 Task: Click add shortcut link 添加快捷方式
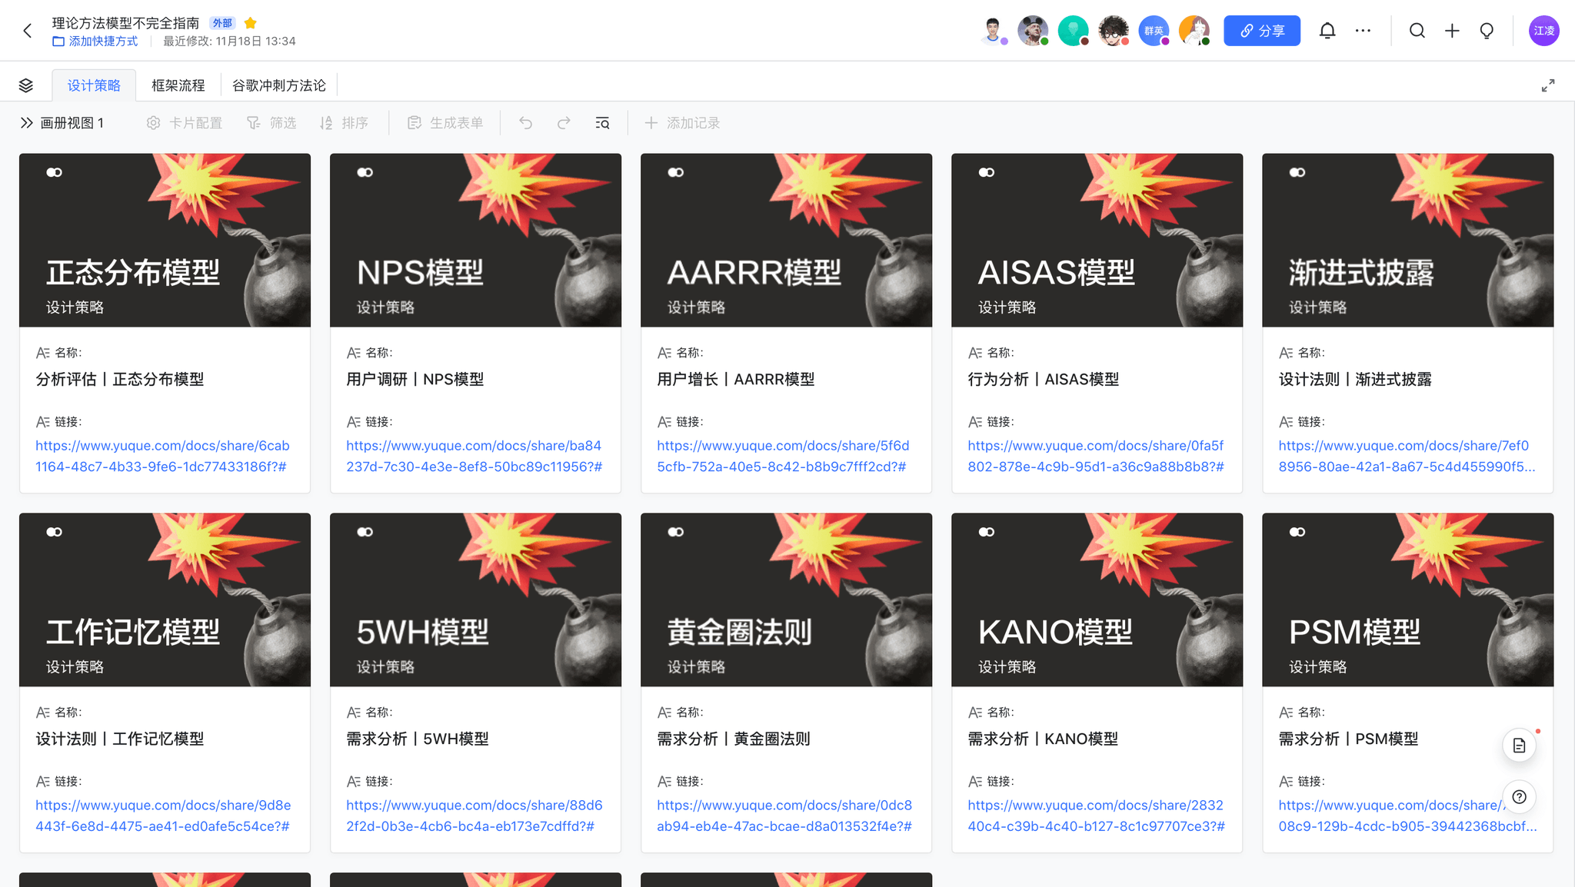tap(95, 42)
